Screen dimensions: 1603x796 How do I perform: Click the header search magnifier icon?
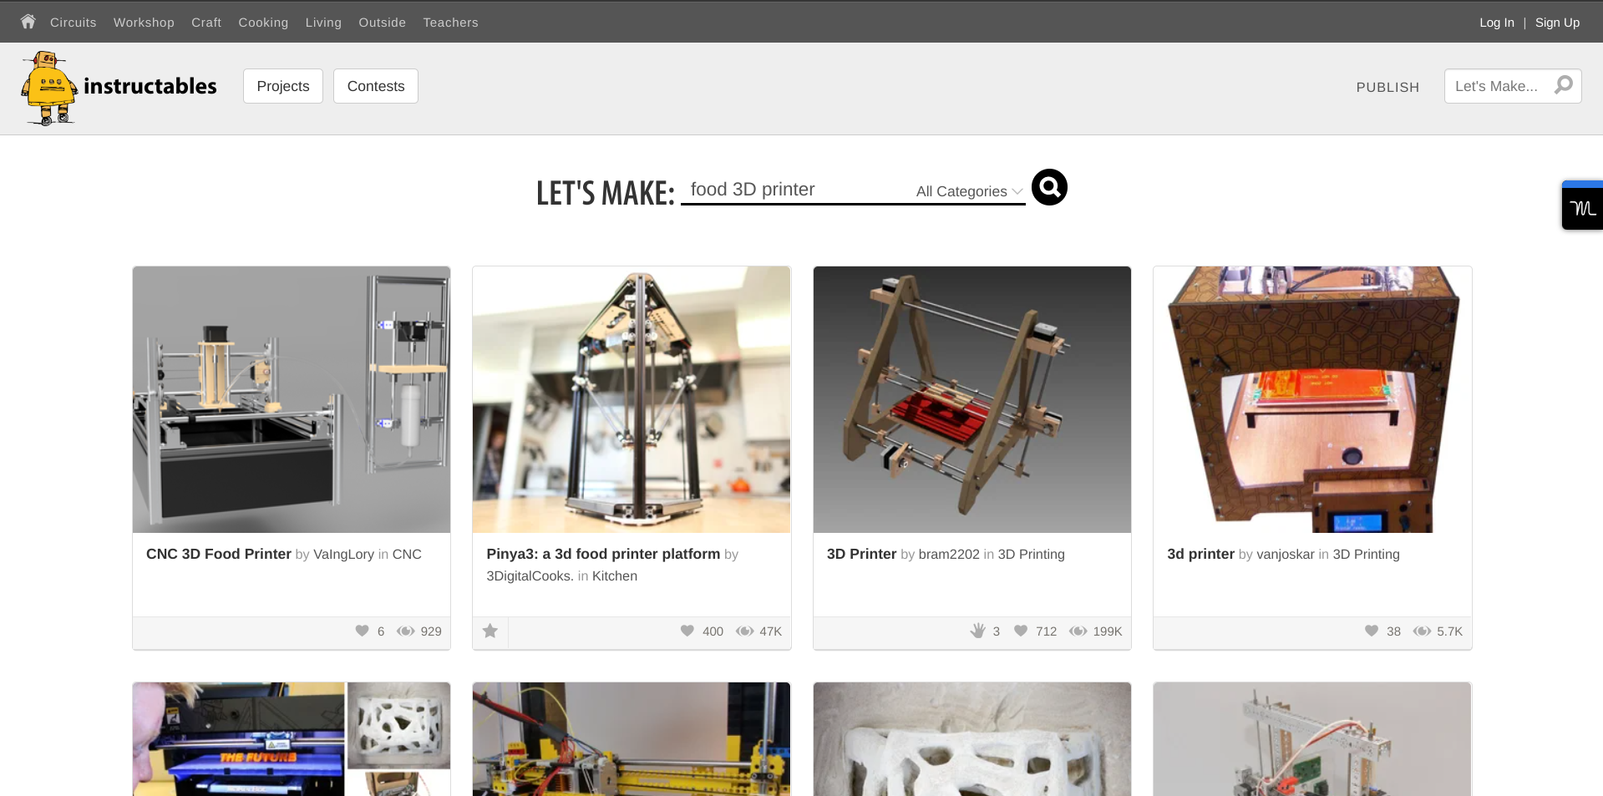[1564, 85]
